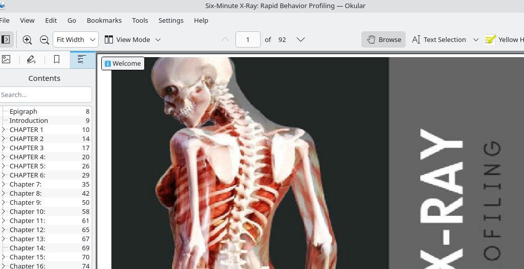Open the selection tool dropdown arrow
Image resolution: width=524 pixels, height=269 pixels.
pos(475,40)
